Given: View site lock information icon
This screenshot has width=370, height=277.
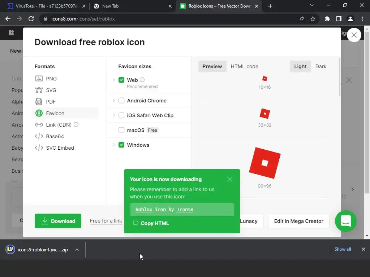Looking at the screenshot, I should coord(46,19).
